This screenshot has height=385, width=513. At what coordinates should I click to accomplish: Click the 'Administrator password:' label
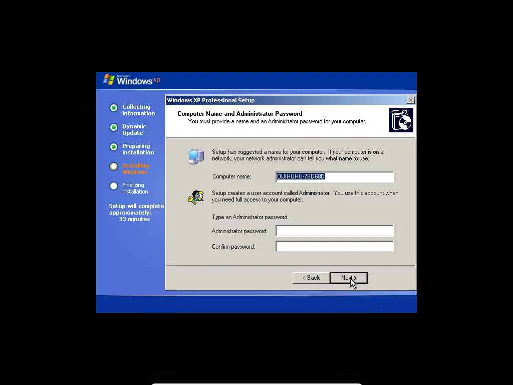(x=239, y=231)
